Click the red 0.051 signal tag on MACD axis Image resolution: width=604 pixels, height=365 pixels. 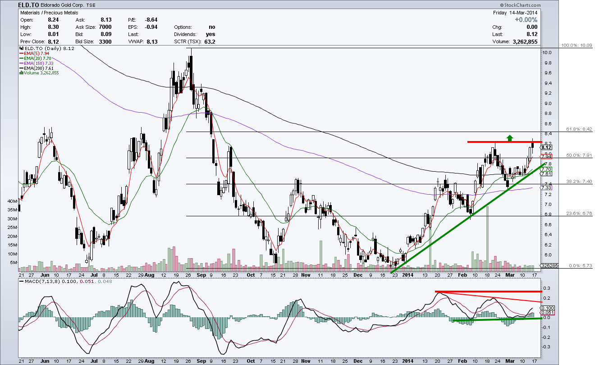pos(547,313)
